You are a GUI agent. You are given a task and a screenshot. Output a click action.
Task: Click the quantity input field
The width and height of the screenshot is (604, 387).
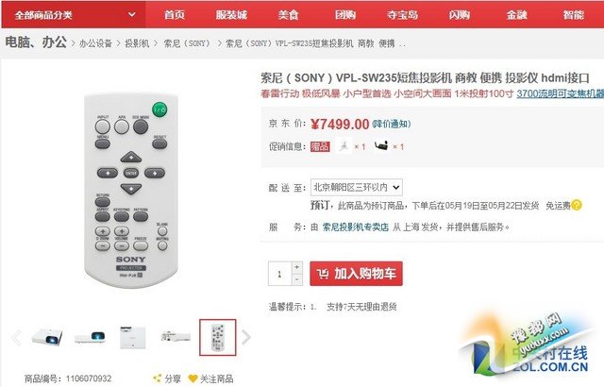pyautogui.click(x=279, y=274)
